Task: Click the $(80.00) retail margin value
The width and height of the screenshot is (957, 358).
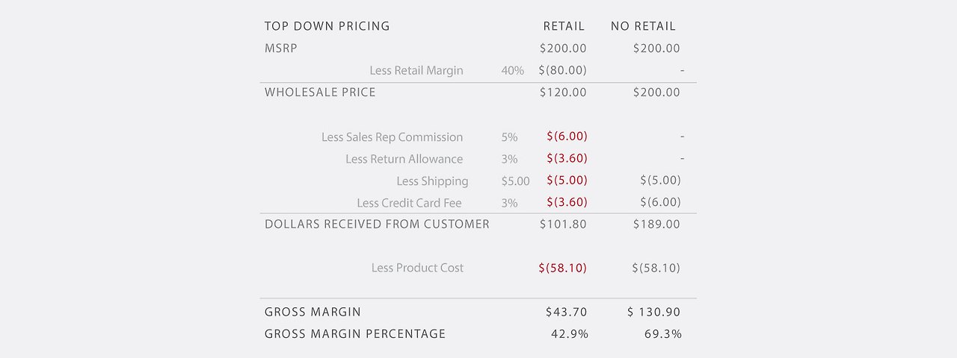Action: coord(562,71)
